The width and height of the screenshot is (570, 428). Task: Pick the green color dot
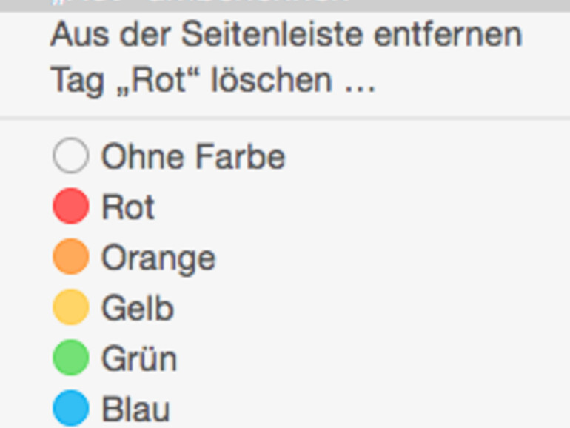click(71, 358)
